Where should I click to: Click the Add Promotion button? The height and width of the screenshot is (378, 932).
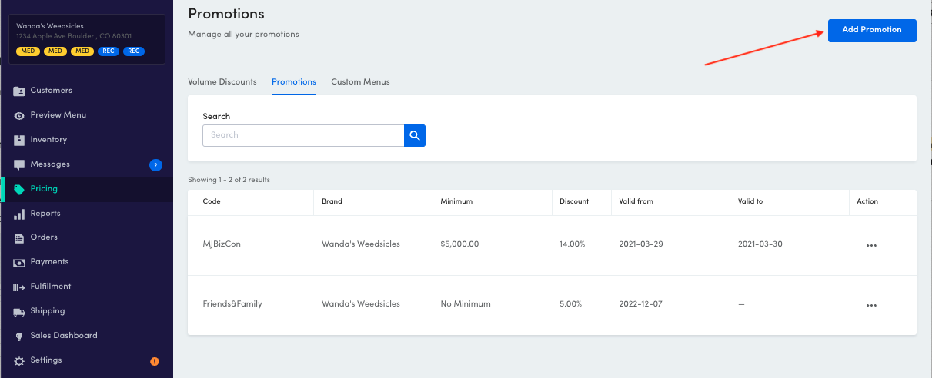[872, 30]
